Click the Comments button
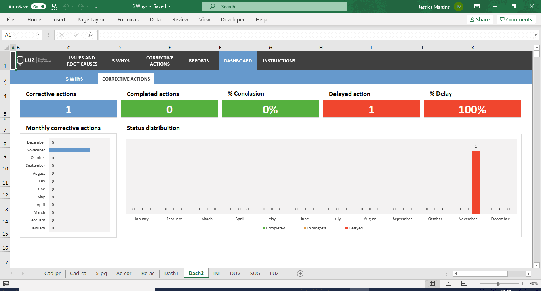 pos(516,19)
